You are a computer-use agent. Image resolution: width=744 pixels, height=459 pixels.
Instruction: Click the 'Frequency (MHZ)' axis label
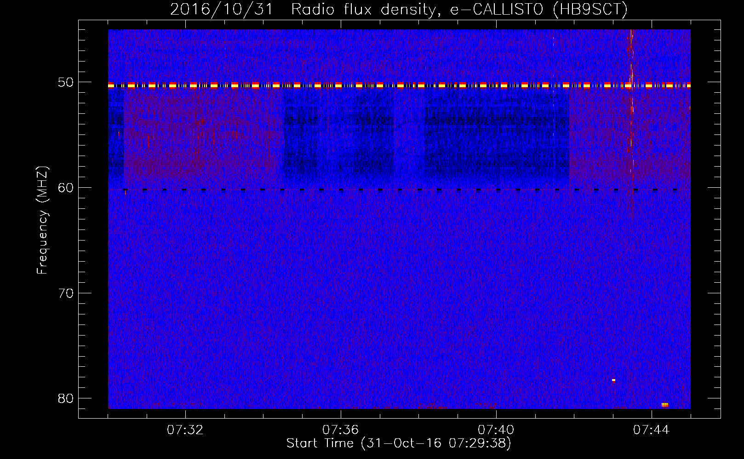(42, 220)
